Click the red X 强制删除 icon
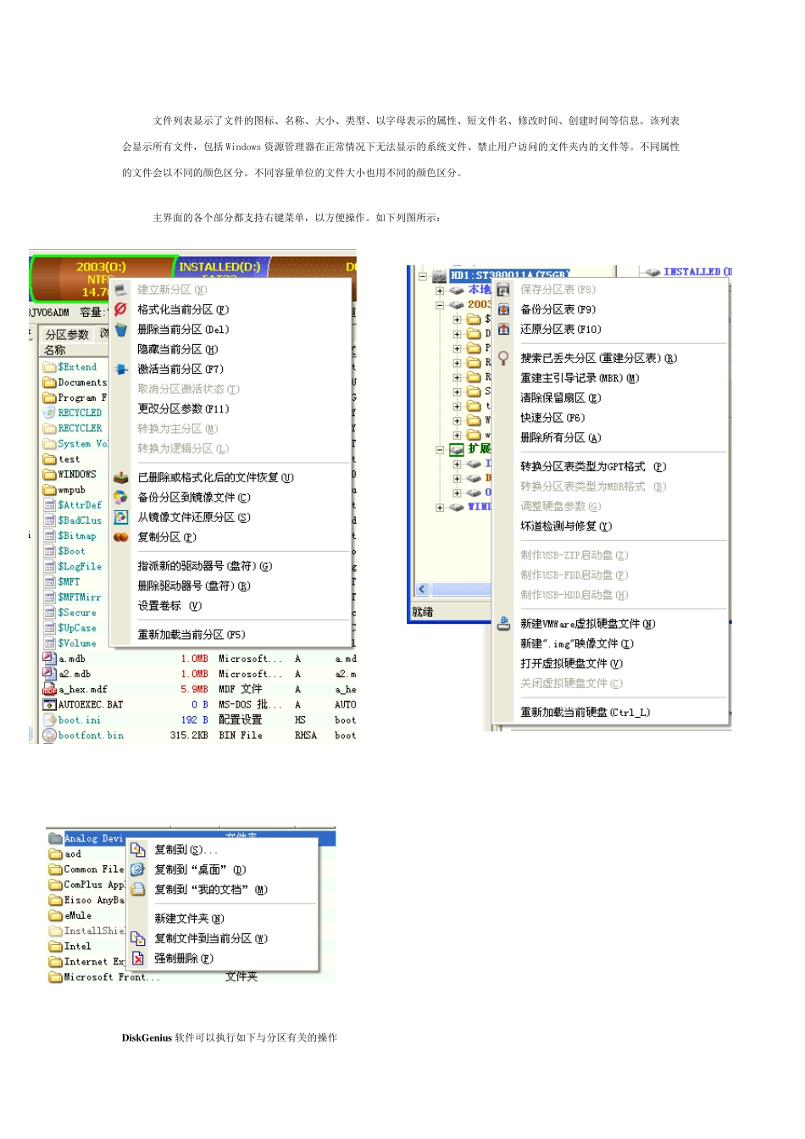 click(x=137, y=958)
